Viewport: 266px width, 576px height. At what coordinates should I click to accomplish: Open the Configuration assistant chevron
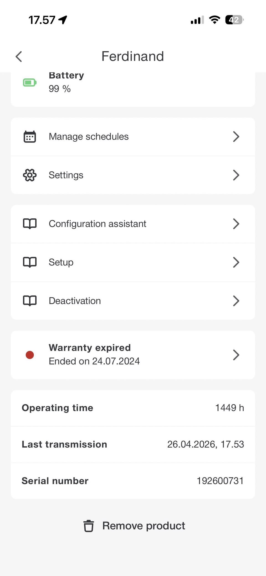pos(236,224)
